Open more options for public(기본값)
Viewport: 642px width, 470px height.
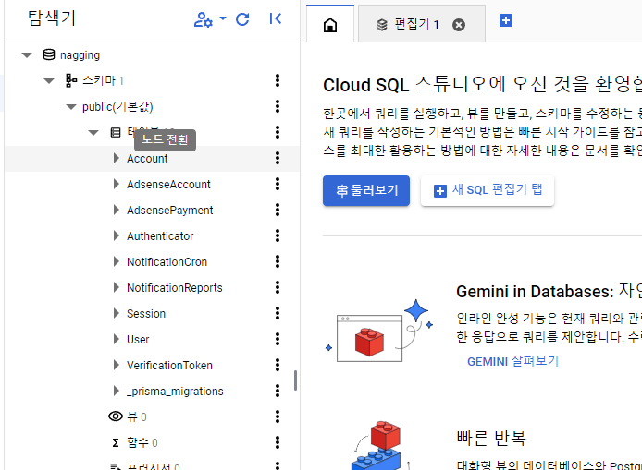coord(278,106)
